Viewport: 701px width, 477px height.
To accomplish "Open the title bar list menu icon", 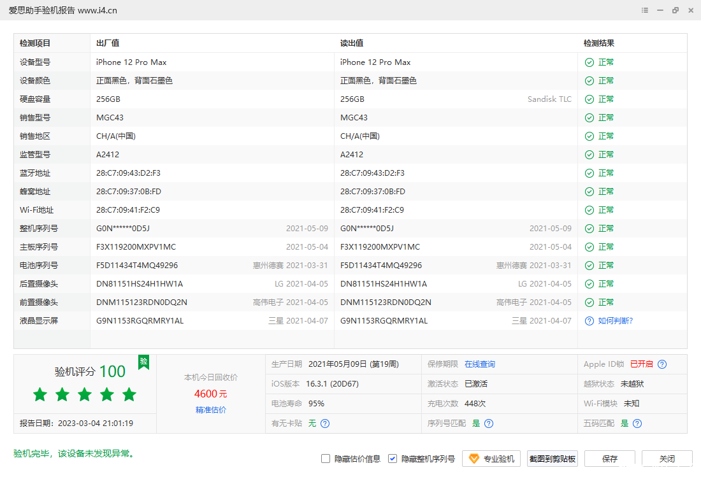I will click(x=645, y=10).
